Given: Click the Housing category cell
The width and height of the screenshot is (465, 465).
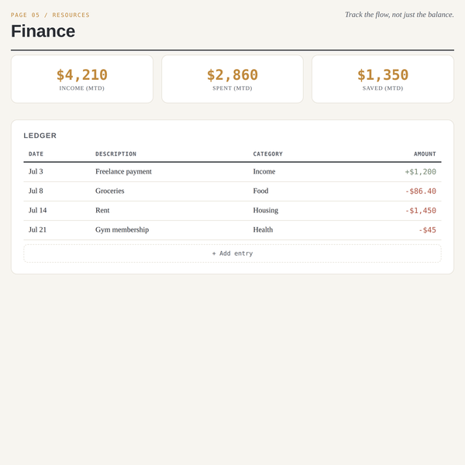Looking at the screenshot, I should pos(265,211).
